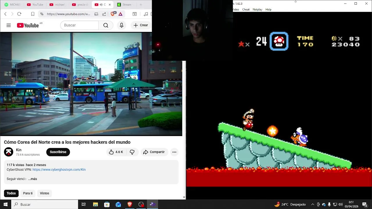Image resolution: width=372 pixels, height=209 pixels.
Task: Click the install/cast screen icon in address bar
Action: (96, 14)
